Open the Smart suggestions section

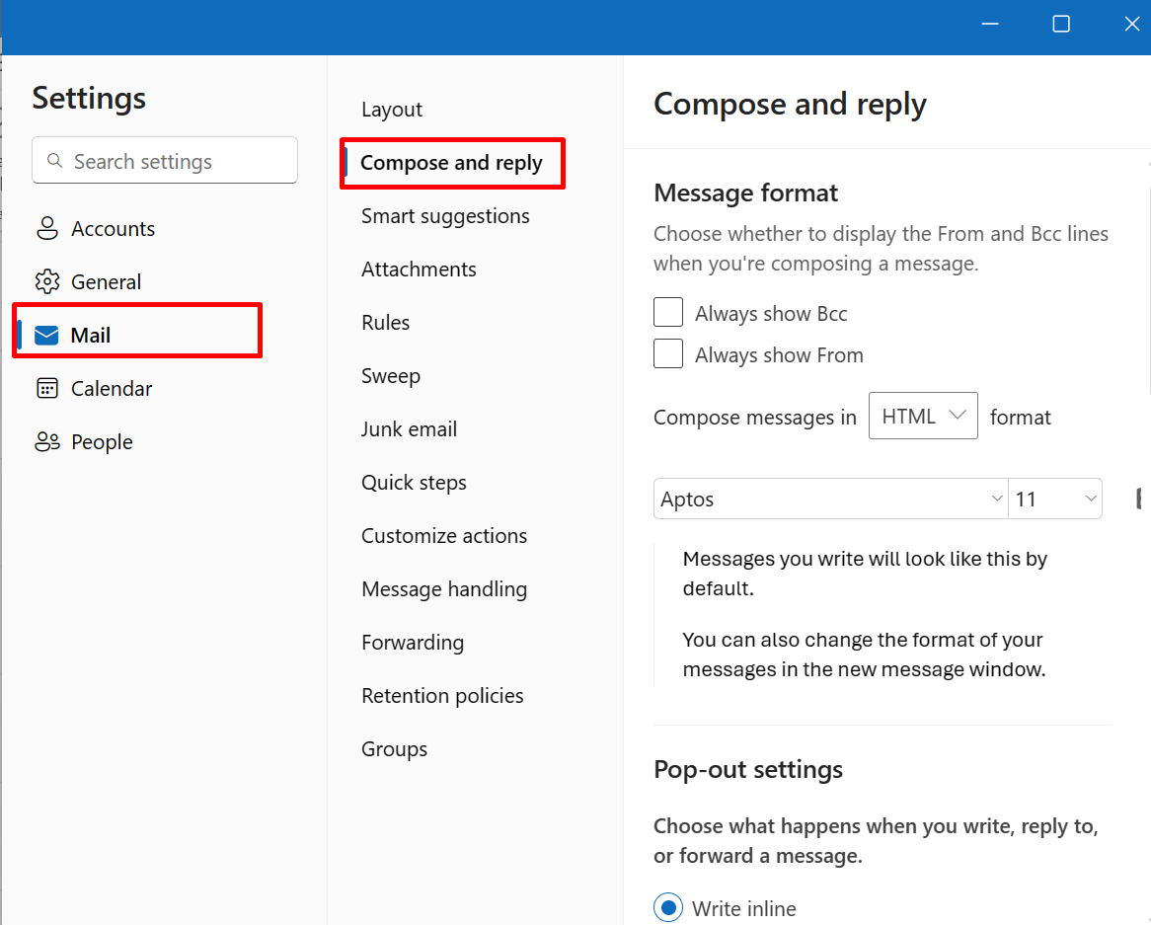pyautogui.click(x=445, y=216)
